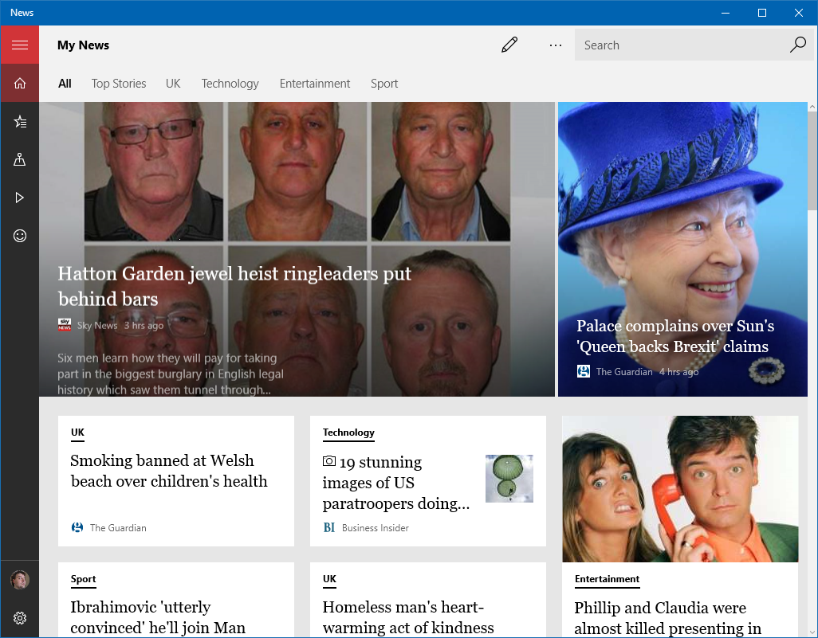This screenshot has width=818, height=638.
Task: Click the paratrooper parachute thumbnail
Action: pyautogui.click(x=509, y=479)
